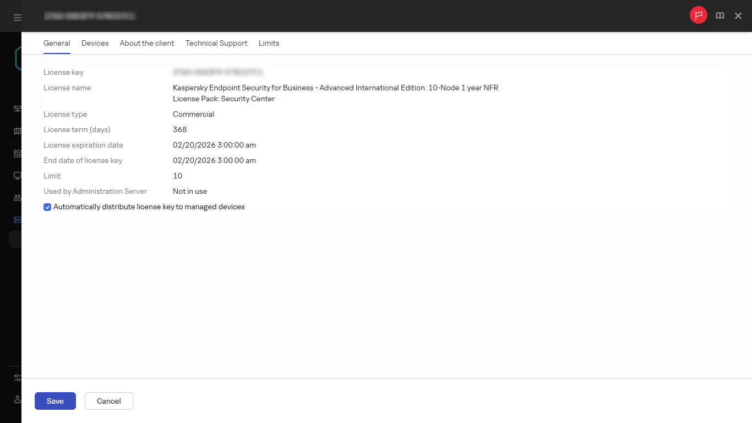Open the help book icon

coord(720,16)
